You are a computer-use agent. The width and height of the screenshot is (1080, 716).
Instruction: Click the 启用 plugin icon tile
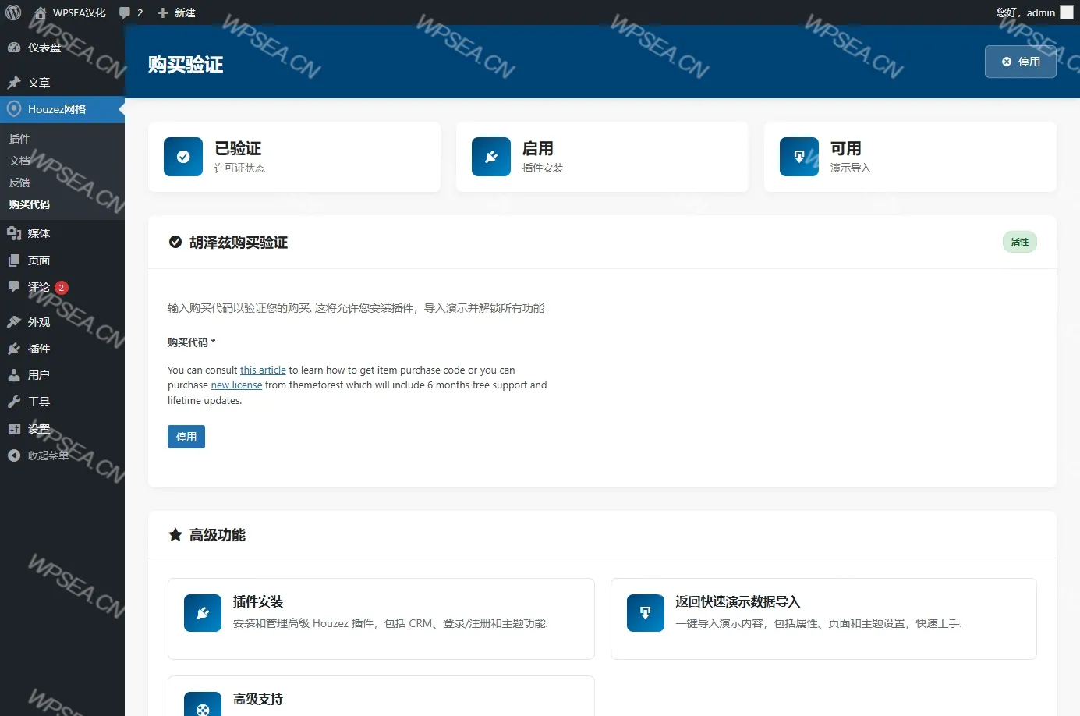click(x=491, y=157)
